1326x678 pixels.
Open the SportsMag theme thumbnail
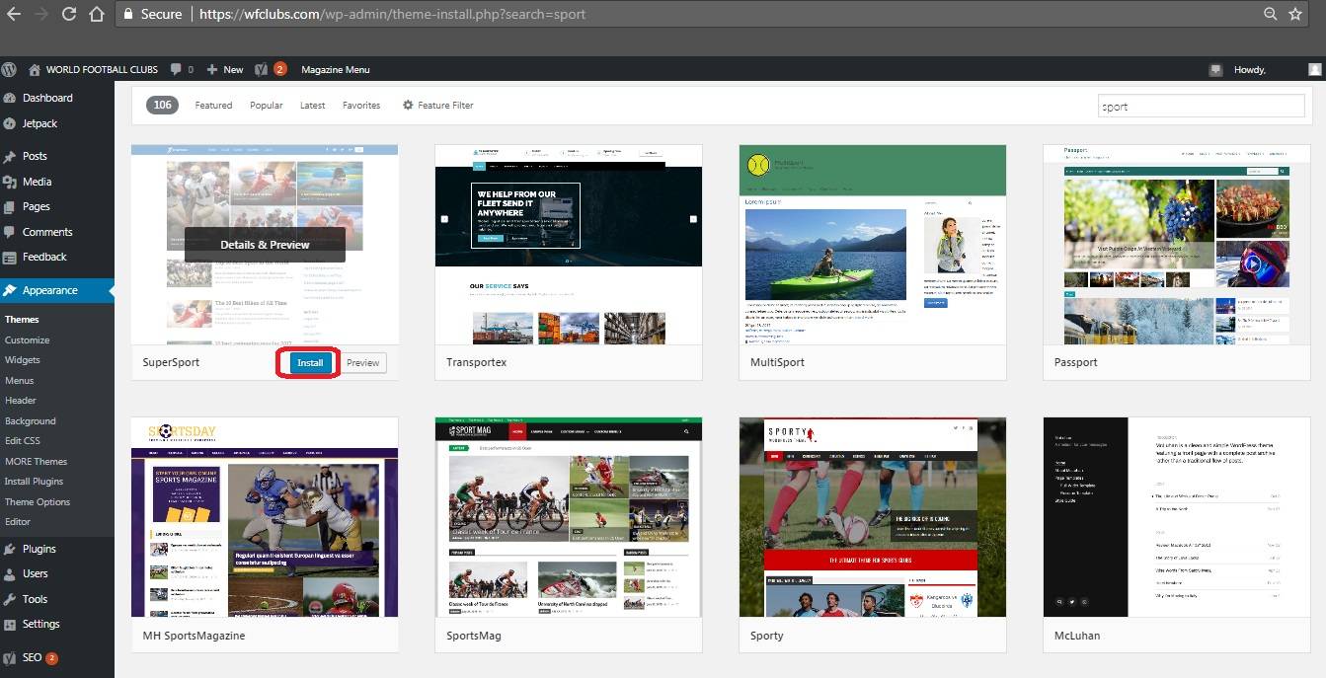click(569, 517)
